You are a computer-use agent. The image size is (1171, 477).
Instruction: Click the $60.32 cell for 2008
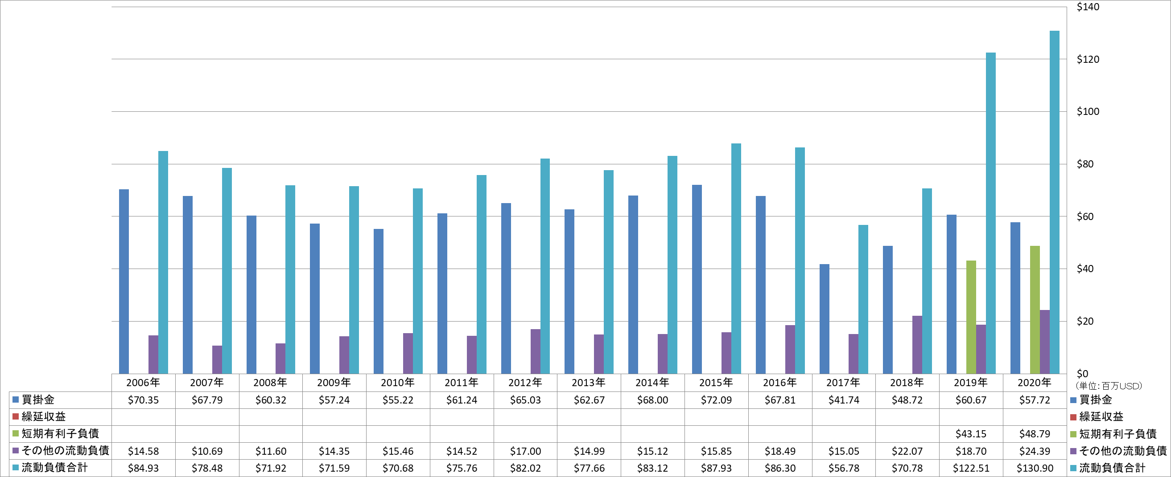(271, 400)
